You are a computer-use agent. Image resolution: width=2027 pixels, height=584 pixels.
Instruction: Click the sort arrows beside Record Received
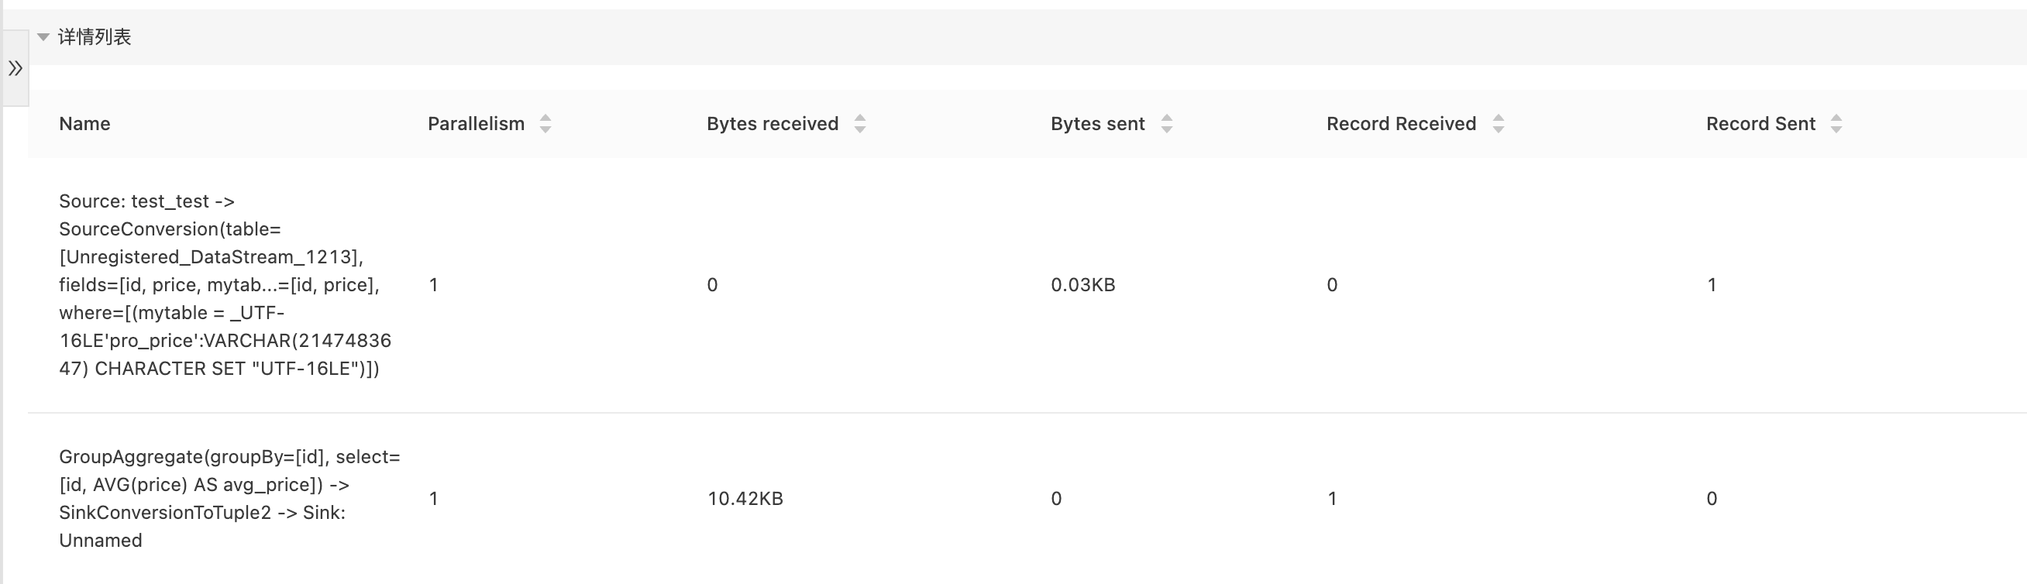coord(1499,124)
